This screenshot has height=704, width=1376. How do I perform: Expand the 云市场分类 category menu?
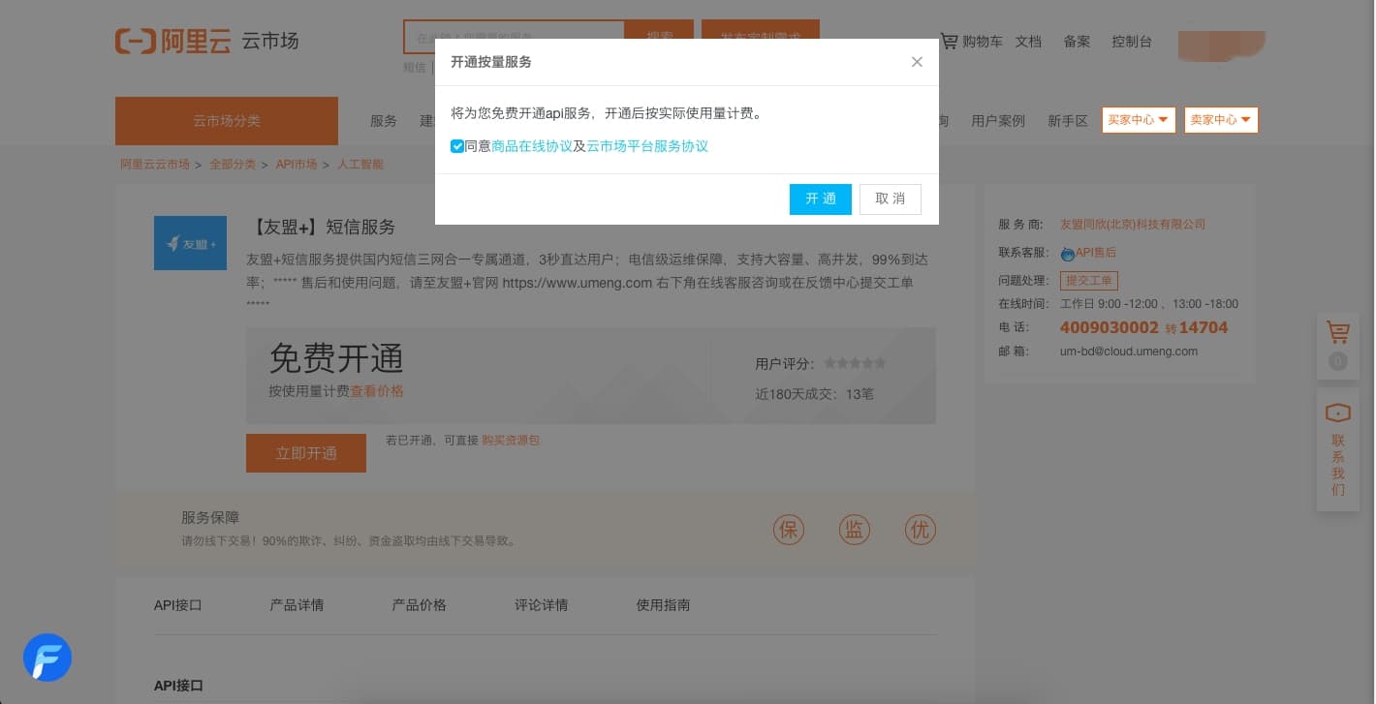pos(227,121)
